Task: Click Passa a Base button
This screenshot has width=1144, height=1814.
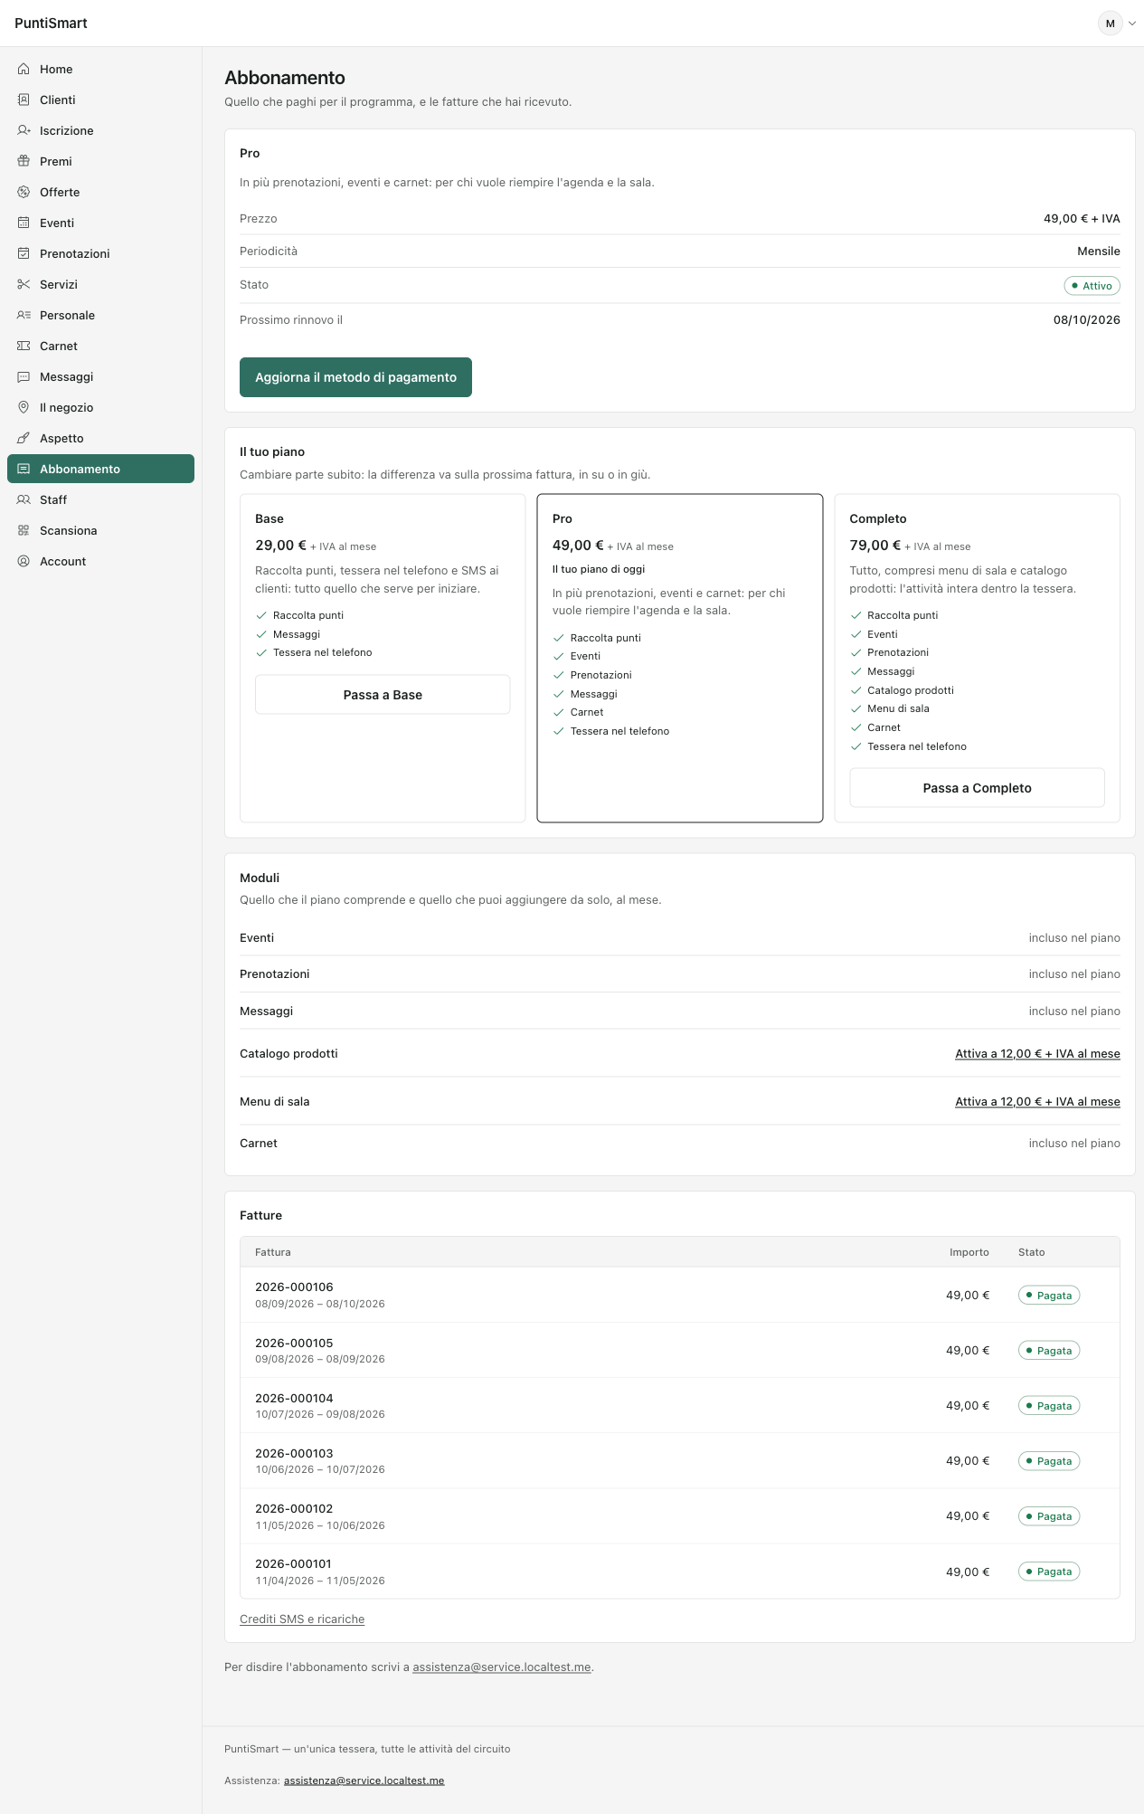Action: pyautogui.click(x=383, y=695)
